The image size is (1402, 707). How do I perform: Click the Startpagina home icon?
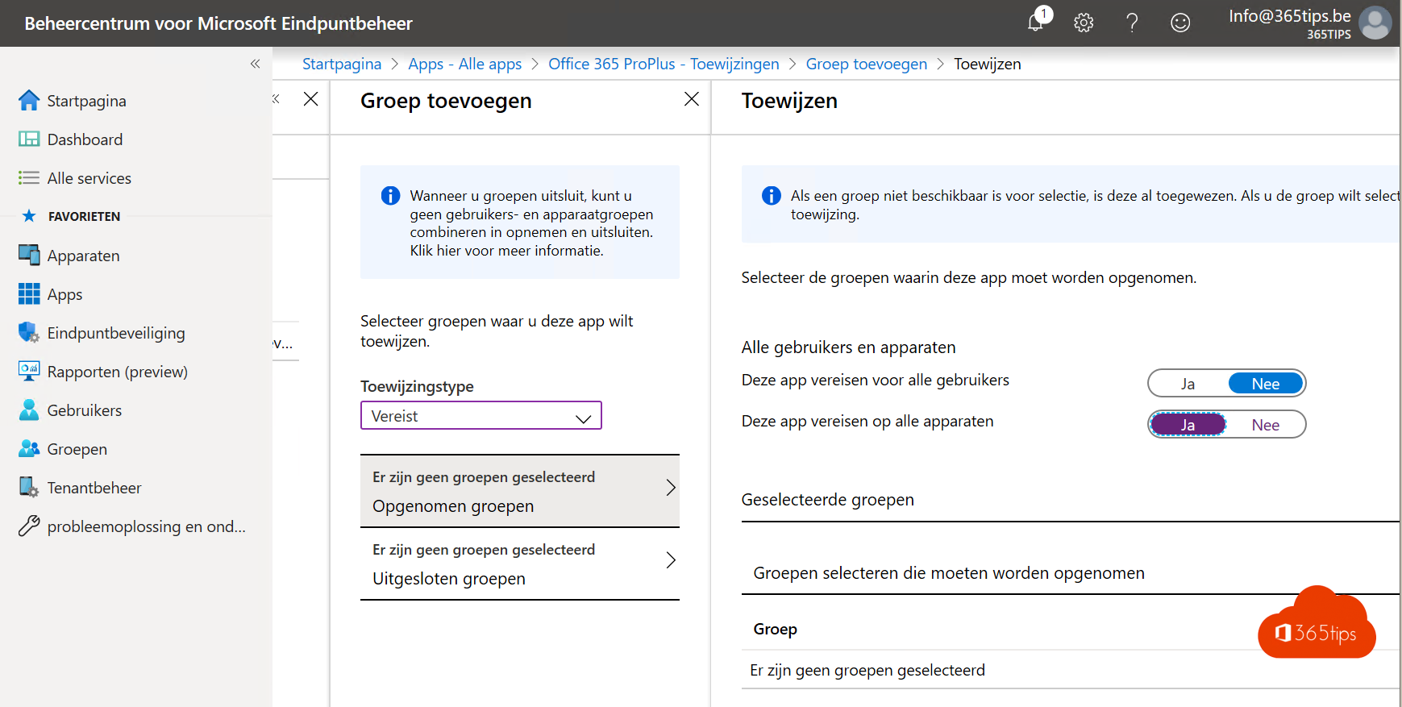[29, 101]
